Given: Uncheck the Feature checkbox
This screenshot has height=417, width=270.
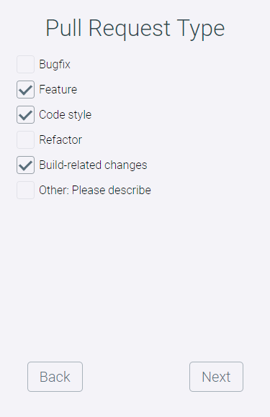Looking at the screenshot, I should 26,90.
